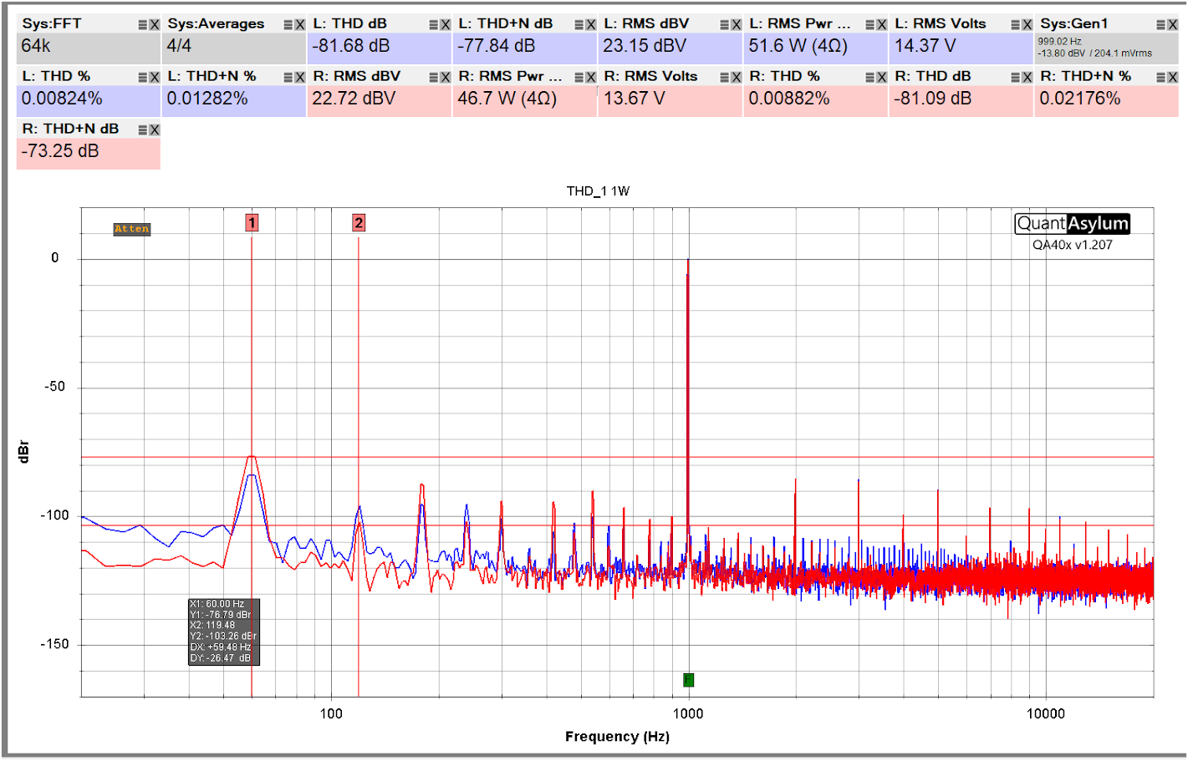
Task: Close the L: RMS Pwr tile
Action: pyautogui.click(x=882, y=25)
